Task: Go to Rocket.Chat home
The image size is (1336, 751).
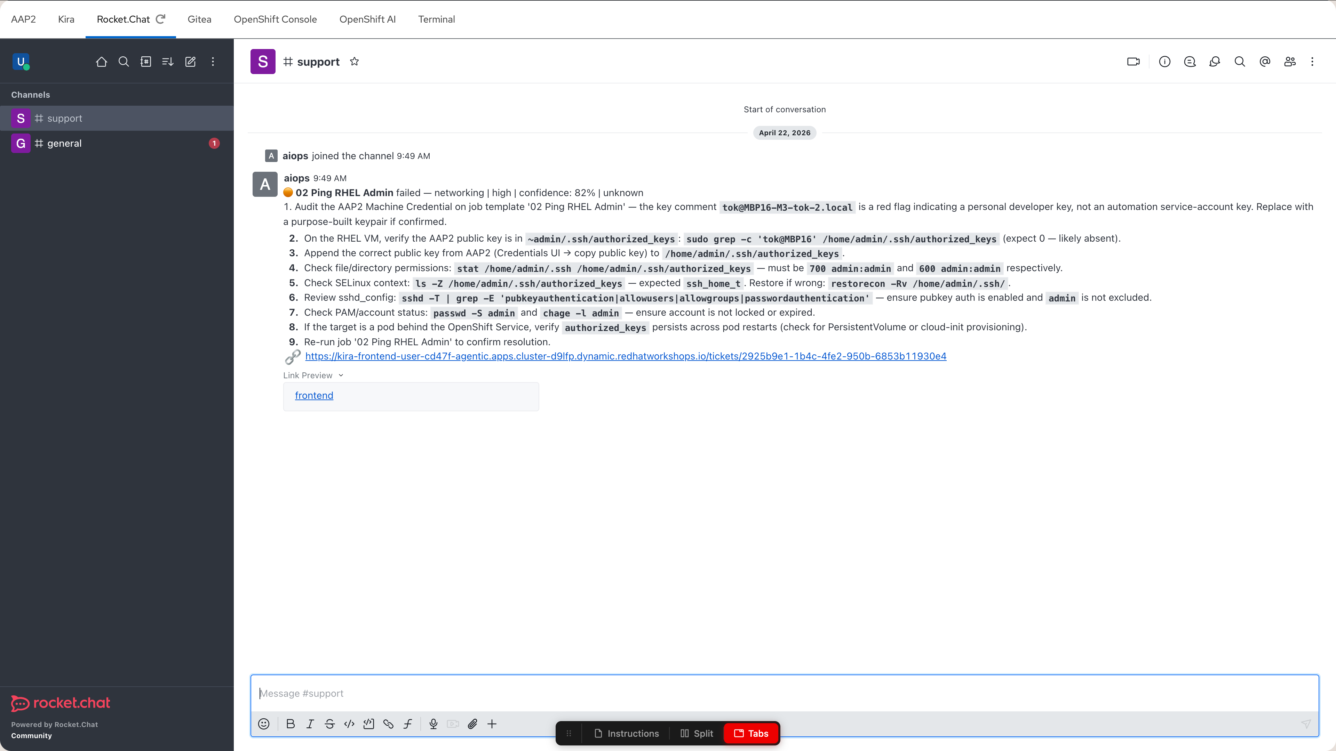Action: 102,62
